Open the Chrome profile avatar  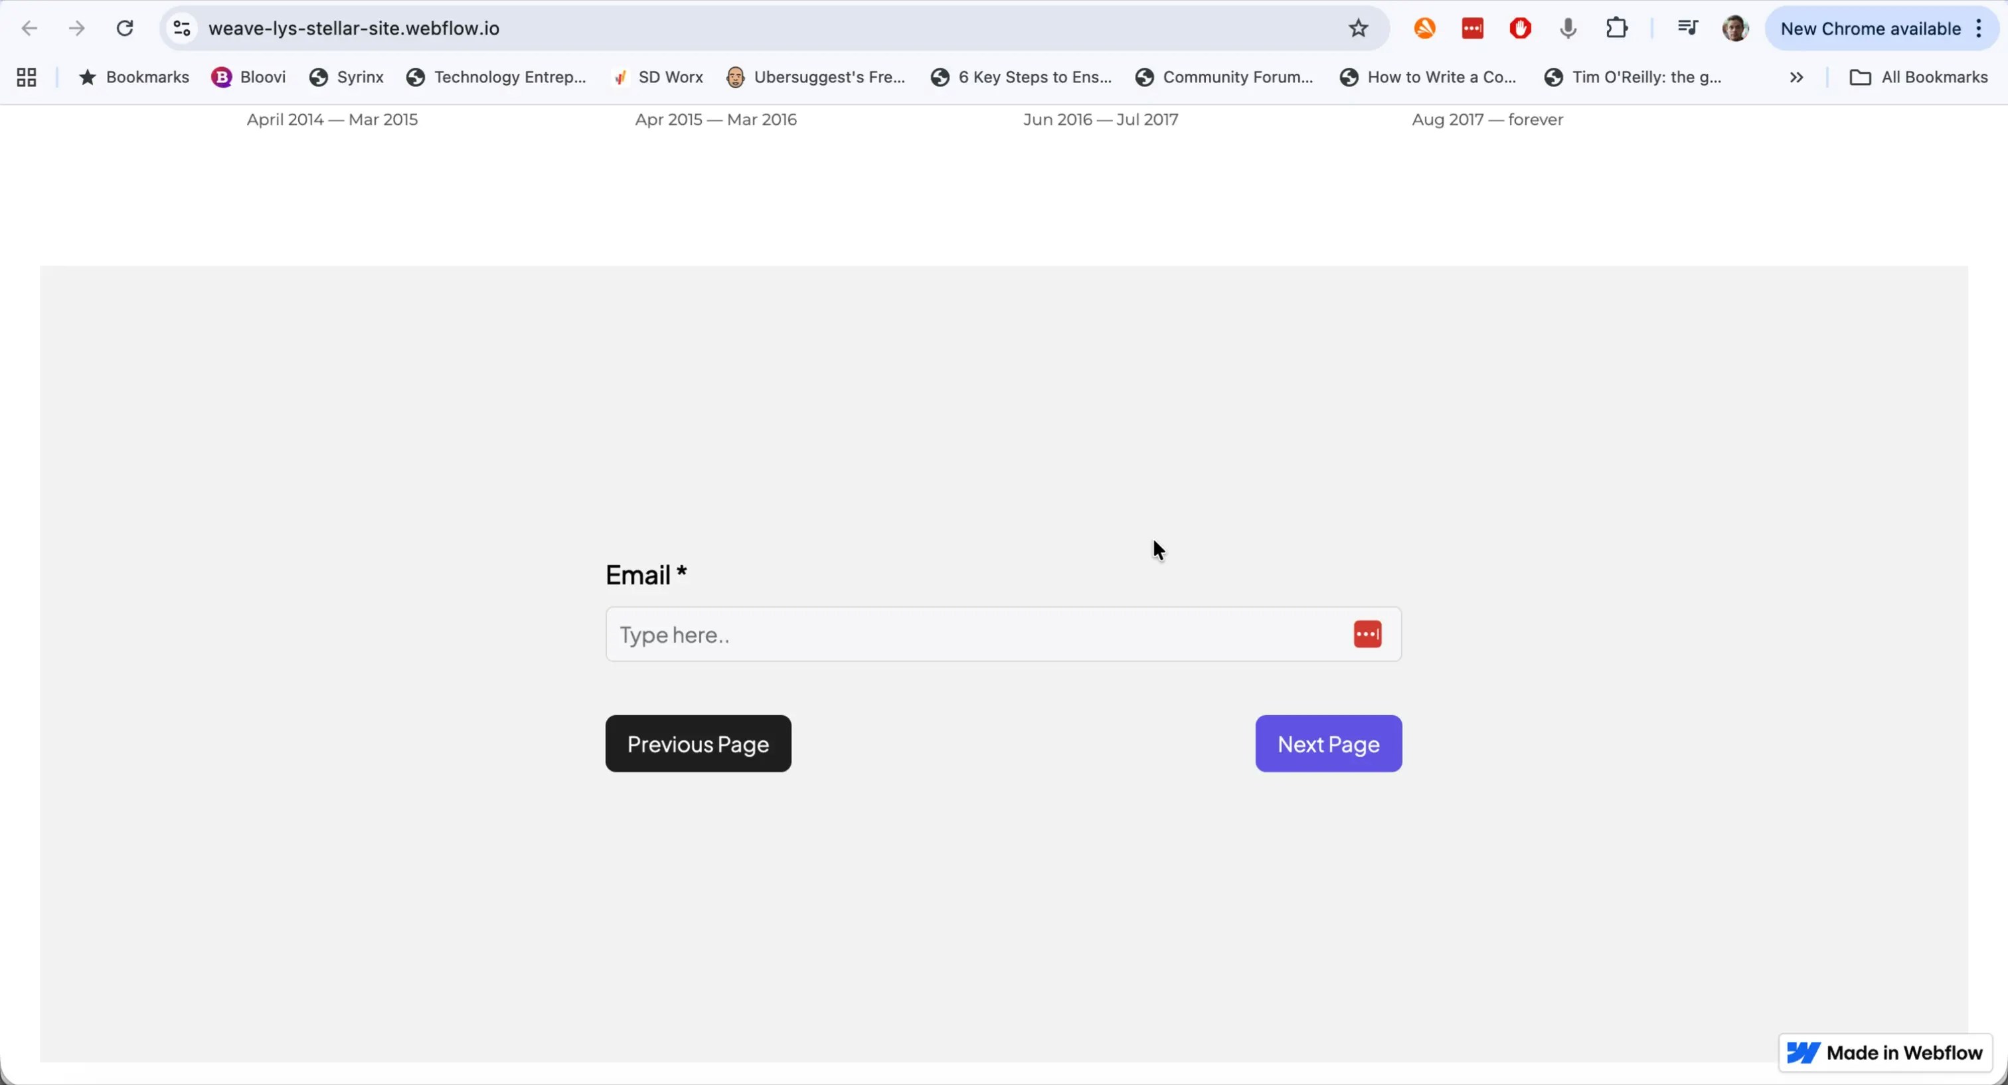(1735, 28)
